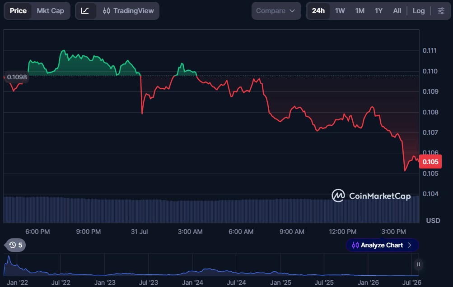453x287 pixels.
Task: Select the Price tab
Action: point(18,11)
